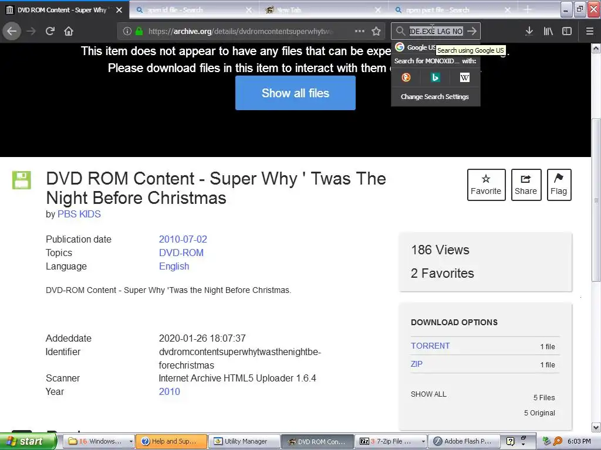This screenshot has width=601, height=450.
Task: Click the green connection padlock icon
Action: (139, 31)
